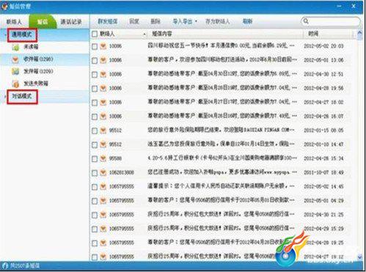This screenshot has width=366, height=272.
Task: Click envelope icon of message timed 18:02
Action: coord(103,102)
